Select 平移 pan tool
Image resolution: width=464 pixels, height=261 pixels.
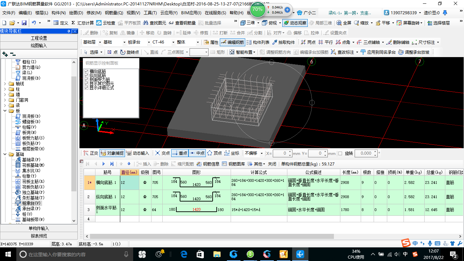pos(382,23)
